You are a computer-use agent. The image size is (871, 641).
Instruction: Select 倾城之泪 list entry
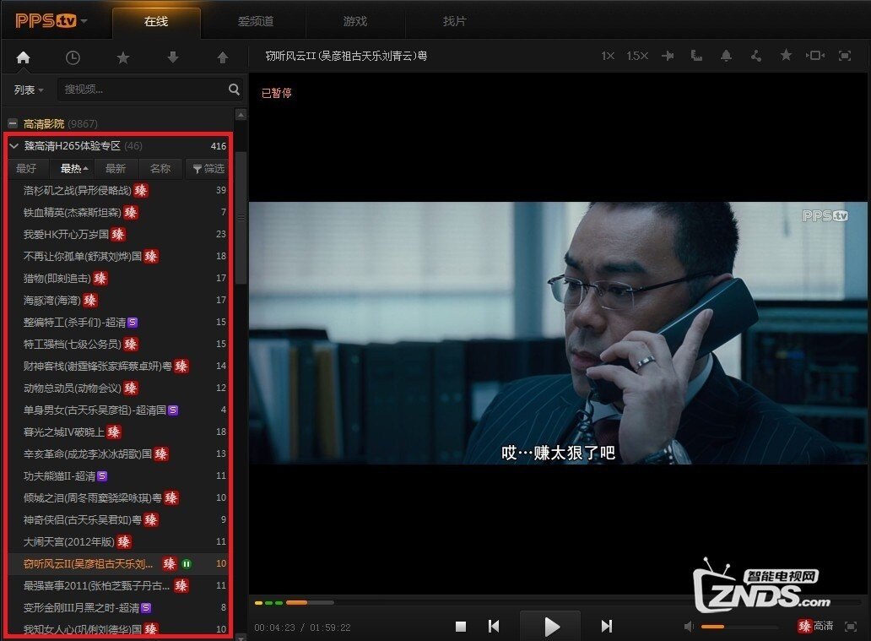point(120,497)
